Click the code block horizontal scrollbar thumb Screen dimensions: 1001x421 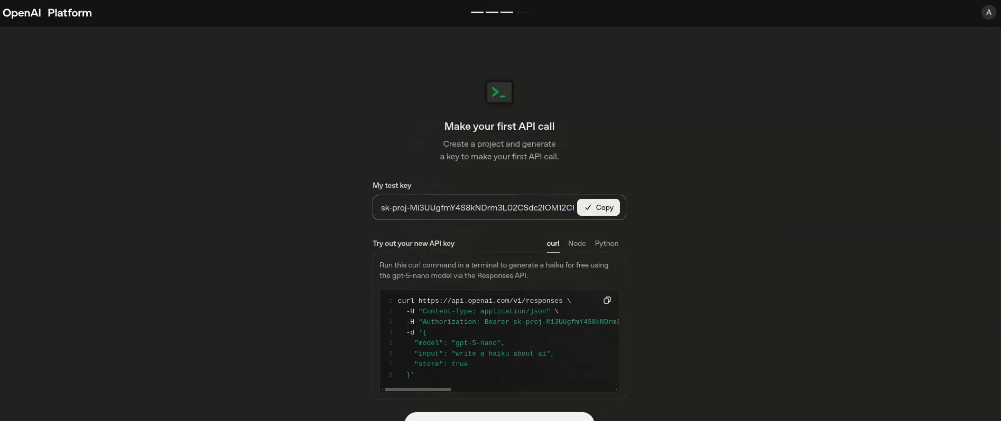[x=418, y=389]
